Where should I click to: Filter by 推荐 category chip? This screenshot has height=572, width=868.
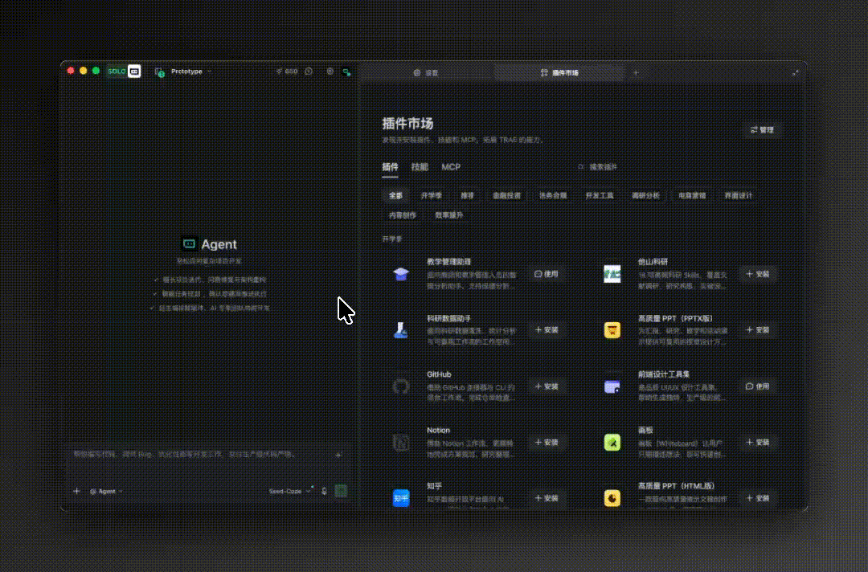467,196
